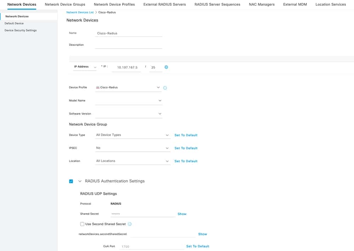Open the IP Address type dropdown
Image resolution: width=354 pixels, height=251 pixels.
(x=85, y=67)
